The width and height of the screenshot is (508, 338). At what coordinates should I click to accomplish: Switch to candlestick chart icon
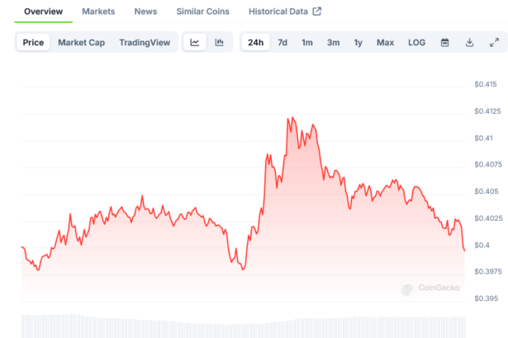coord(220,42)
